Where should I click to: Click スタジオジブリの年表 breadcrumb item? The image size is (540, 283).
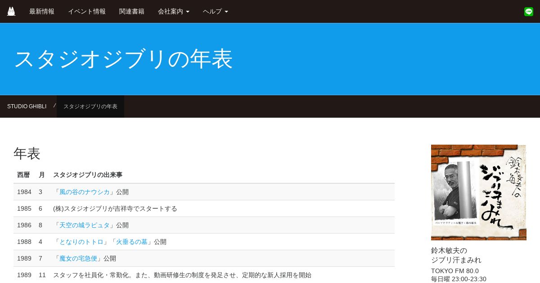click(x=90, y=106)
